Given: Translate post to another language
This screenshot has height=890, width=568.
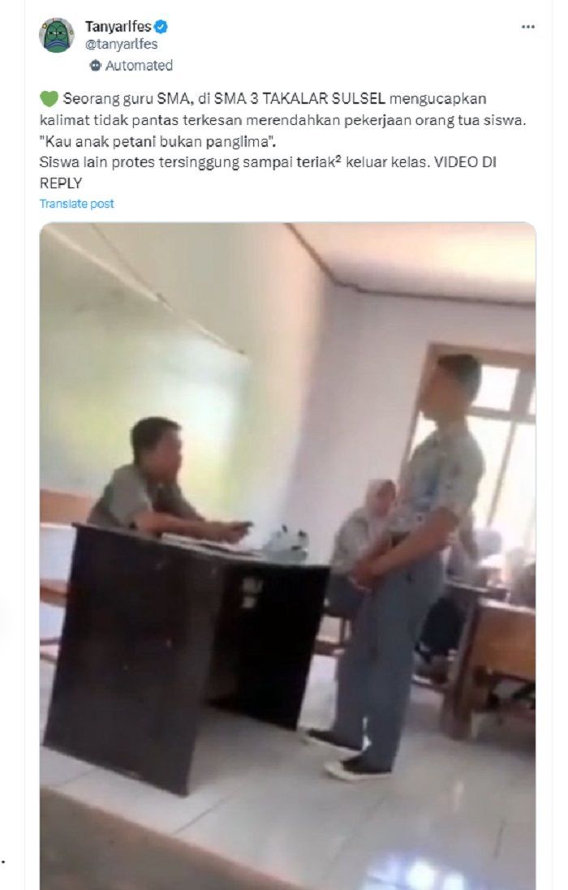Looking at the screenshot, I should click(76, 204).
